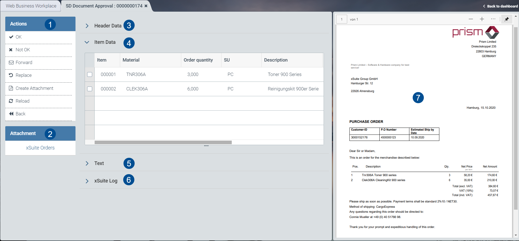Click order quantity 3,000
The height and width of the screenshot is (241, 519).
[193, 74]
